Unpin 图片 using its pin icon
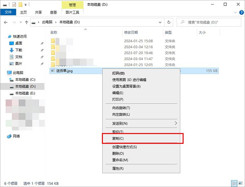 [42, 64]
